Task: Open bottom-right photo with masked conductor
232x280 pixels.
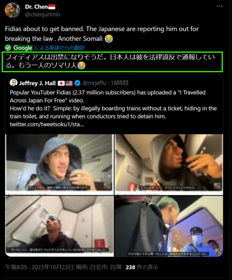Action: (169, 226)
